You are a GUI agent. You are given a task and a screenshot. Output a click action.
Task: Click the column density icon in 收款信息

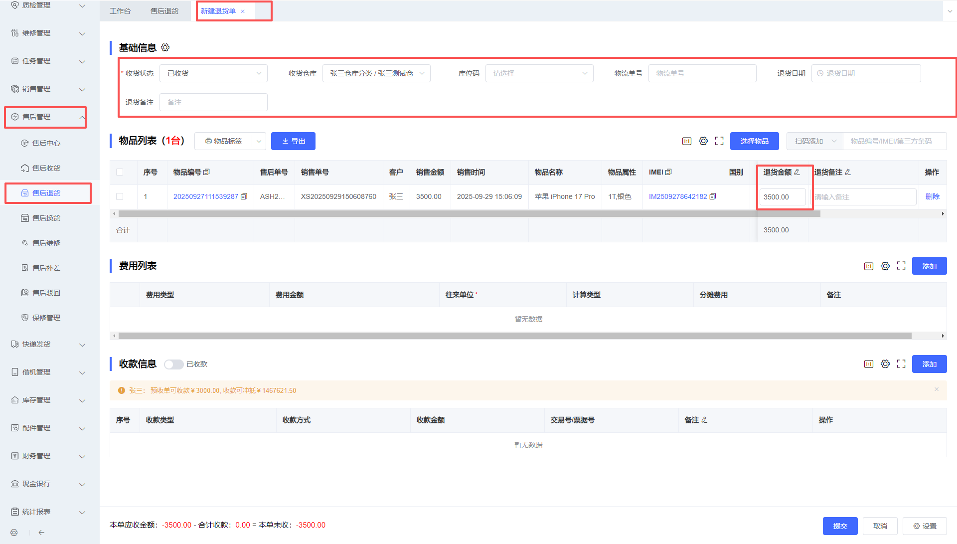pyautogui.click(x=868, y=364)
